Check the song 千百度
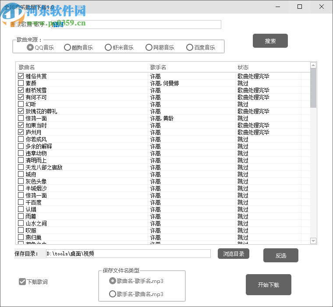333x307 pixels. pyautogui.click(x=21, y=202)
